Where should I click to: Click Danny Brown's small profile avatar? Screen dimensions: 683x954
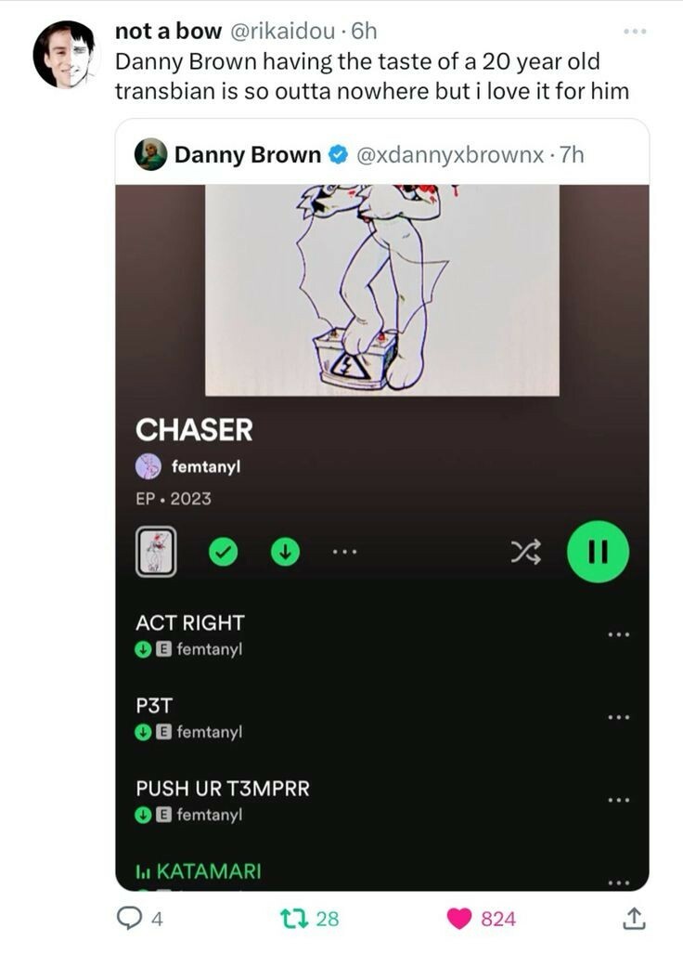(150, 154)
